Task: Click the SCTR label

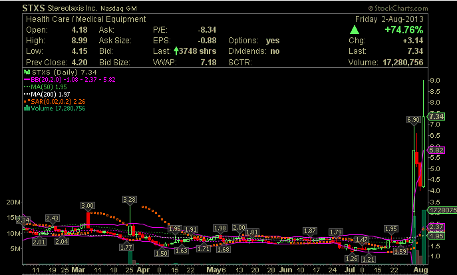Action: tap(240, 62)
